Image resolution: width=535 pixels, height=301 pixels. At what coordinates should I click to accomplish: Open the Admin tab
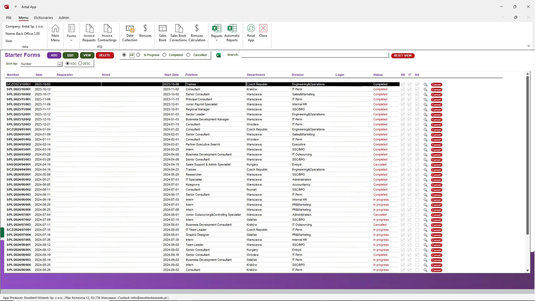tap(64, 18)
